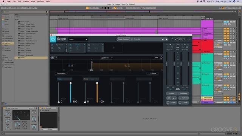242x136 pixels.
Task: Open the Edit menu
Action: [x=19, y=2]
